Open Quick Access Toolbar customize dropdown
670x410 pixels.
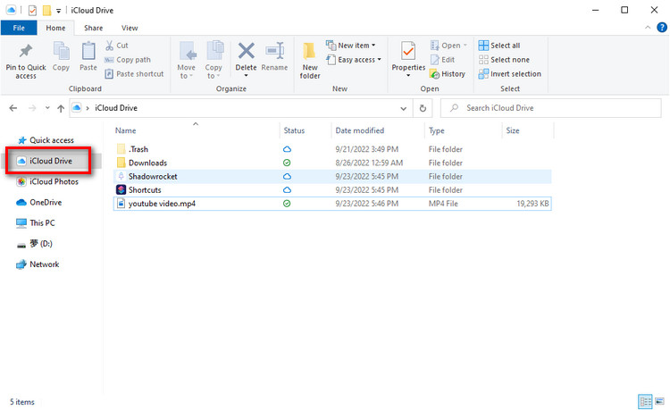(59, 10)
